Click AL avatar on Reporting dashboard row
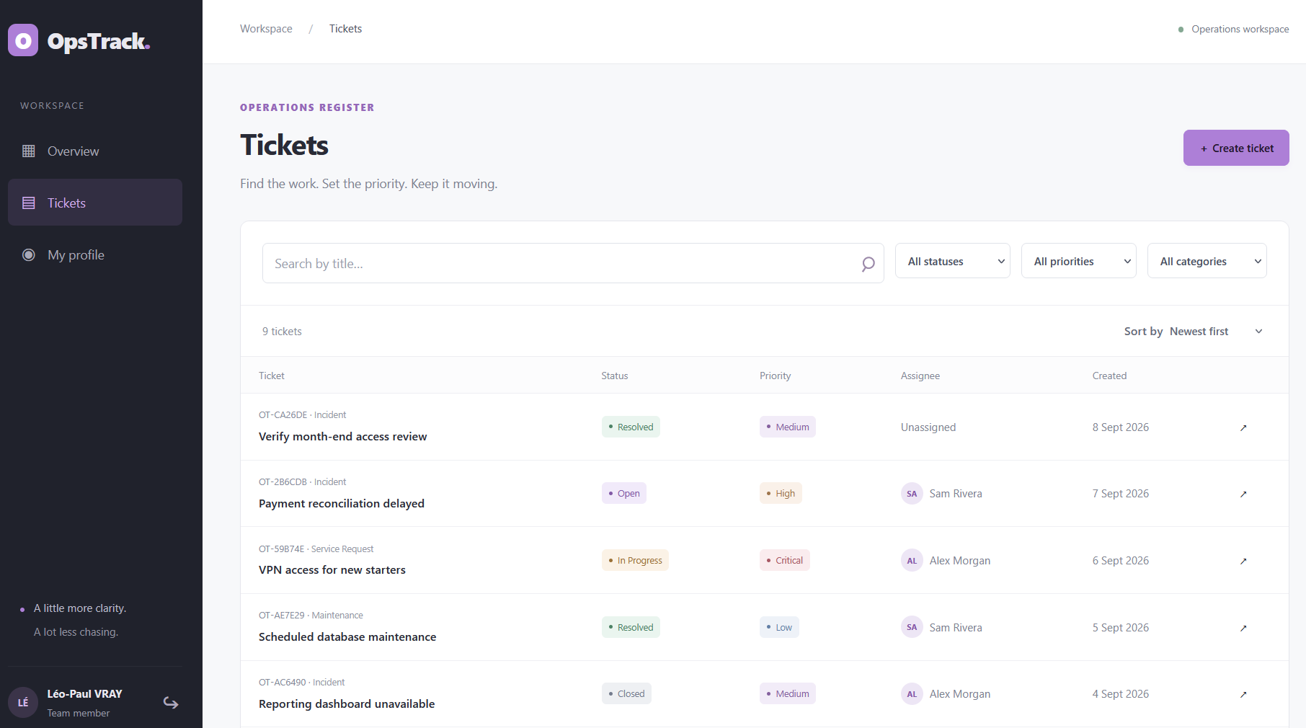The image size is (1306, 728). coord(912,694)
